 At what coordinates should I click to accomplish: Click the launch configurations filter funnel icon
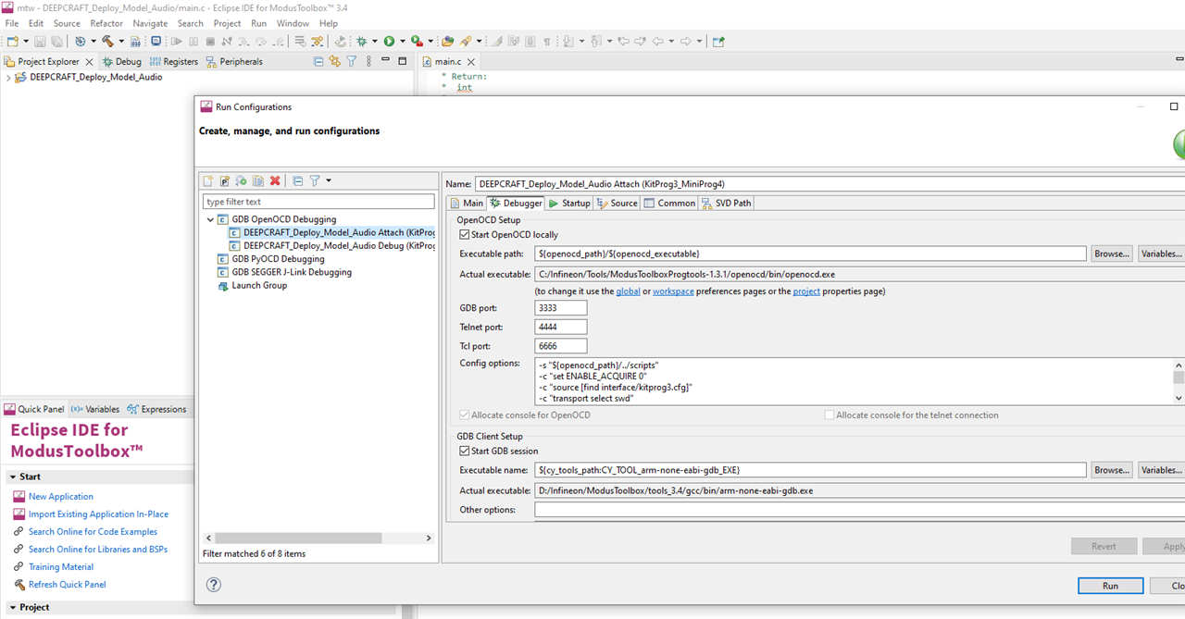[x=314, y=180]
